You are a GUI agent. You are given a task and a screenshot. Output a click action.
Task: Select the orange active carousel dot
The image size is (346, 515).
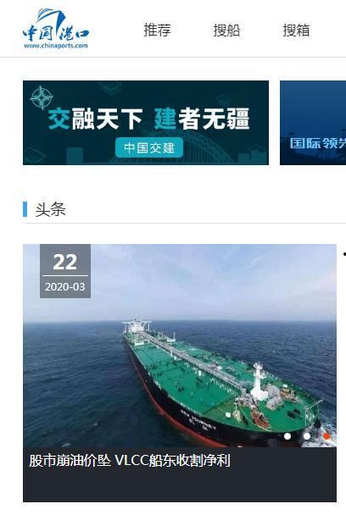pyautogui.click(x=326, y=436)
